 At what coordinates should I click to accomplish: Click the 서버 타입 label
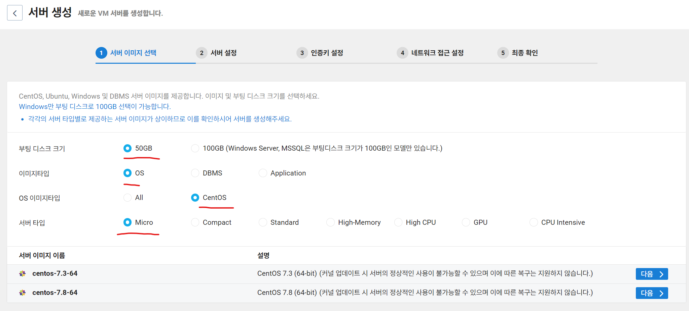click(32, 223)
